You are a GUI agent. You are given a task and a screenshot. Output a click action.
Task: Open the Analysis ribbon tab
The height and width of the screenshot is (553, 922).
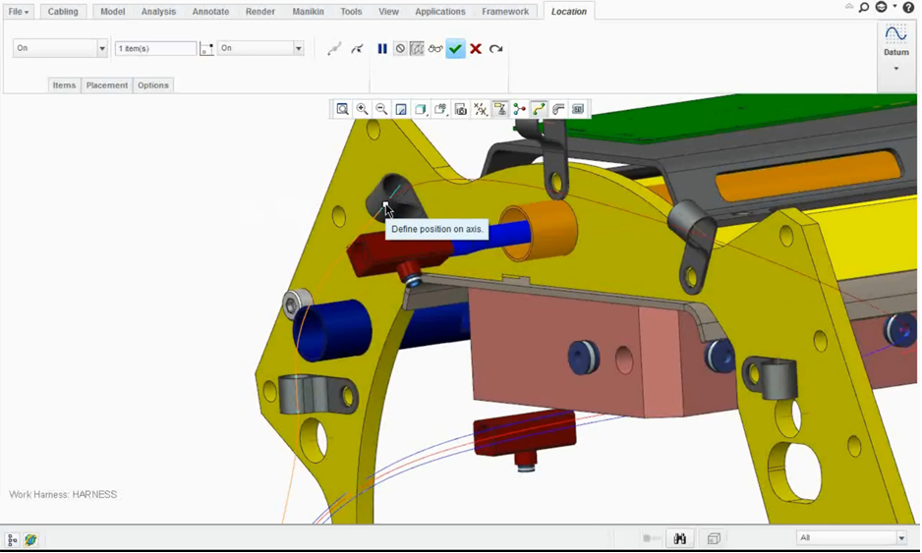[x=158, y=11]
